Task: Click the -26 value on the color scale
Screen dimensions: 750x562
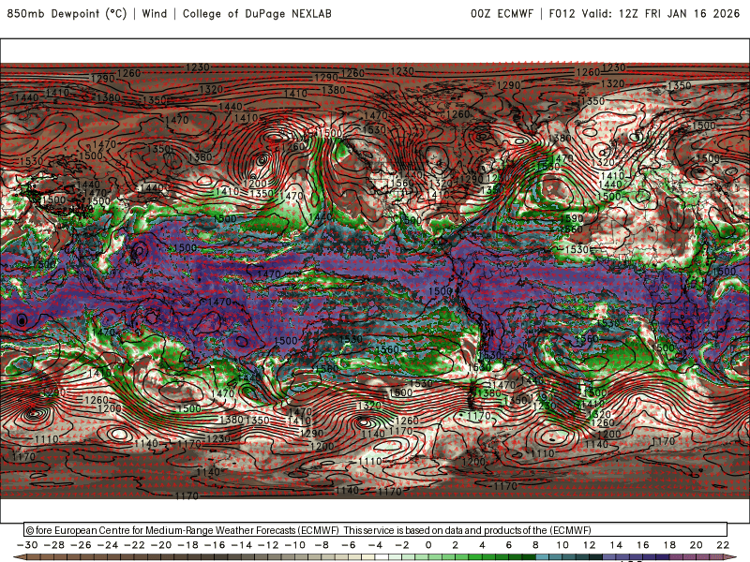Action: [81, 545]
